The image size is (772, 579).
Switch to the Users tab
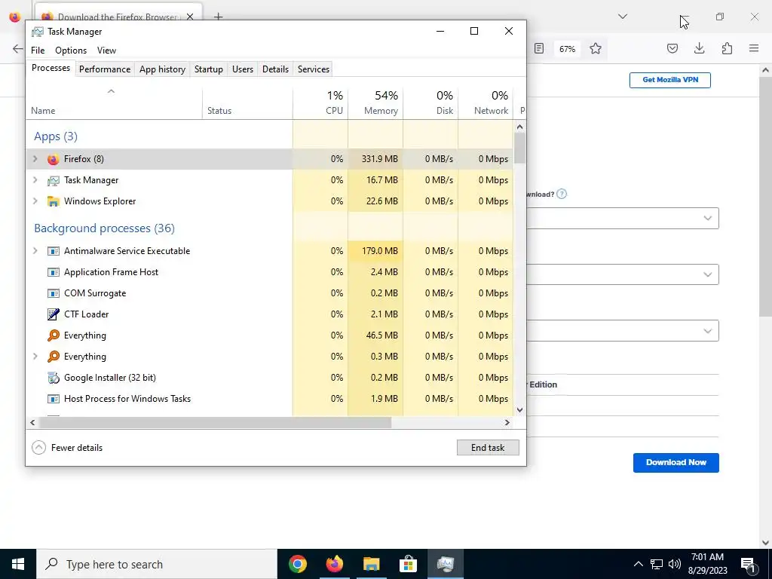click(x=243, y=69)
